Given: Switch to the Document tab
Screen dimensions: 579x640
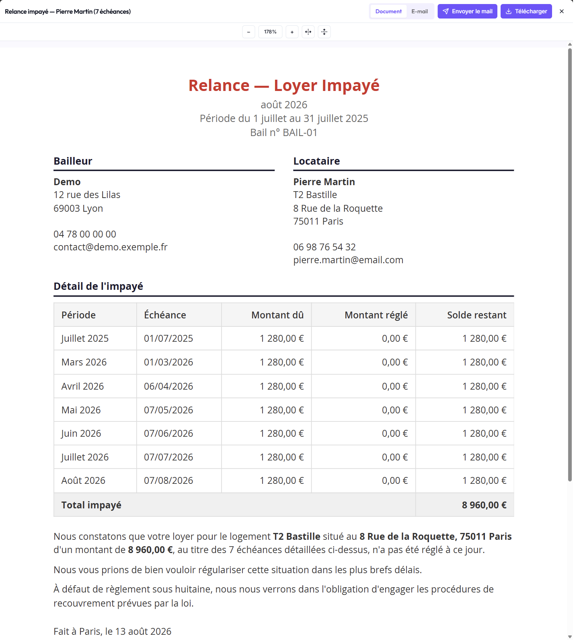Looking at the screenshot, I should point(388,11).
